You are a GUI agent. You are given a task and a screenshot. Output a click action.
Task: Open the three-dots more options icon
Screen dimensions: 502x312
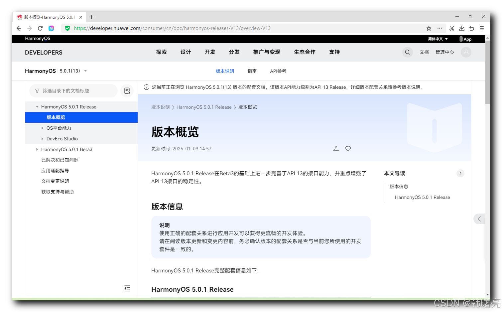(439, 28)
